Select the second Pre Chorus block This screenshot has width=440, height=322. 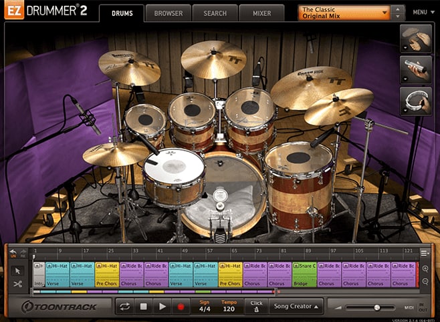[x=230, y=275]
